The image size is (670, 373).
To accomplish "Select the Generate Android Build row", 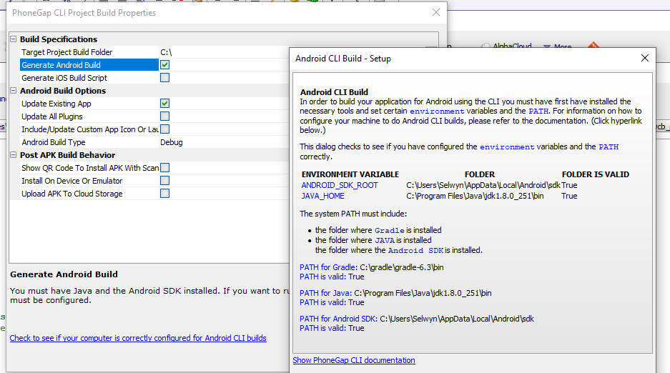I will click(89, 65).
